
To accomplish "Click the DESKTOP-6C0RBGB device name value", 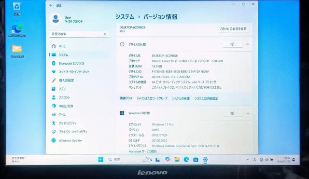I will (165, 56).
